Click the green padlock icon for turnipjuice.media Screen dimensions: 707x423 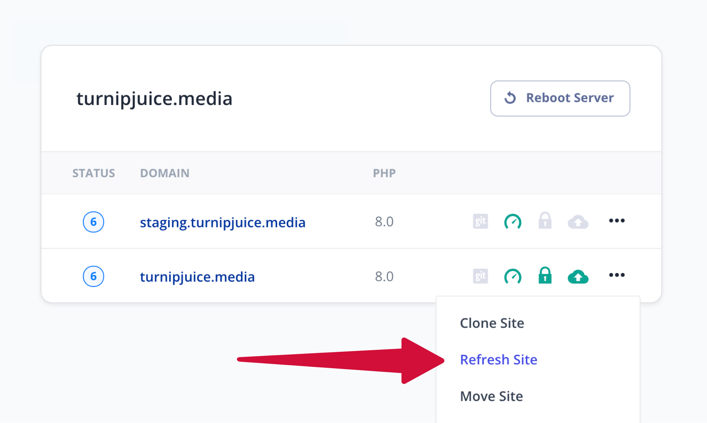pyautogui.click(x=545, y=275)
